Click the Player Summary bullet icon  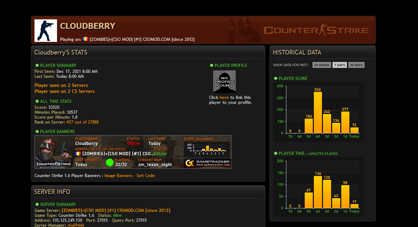pos(37,65)
